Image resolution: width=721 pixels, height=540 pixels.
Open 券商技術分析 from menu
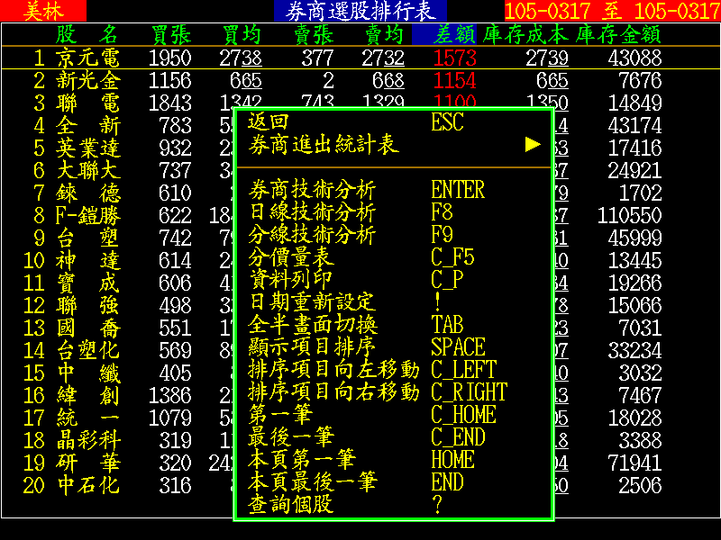(x=311, y=190)
